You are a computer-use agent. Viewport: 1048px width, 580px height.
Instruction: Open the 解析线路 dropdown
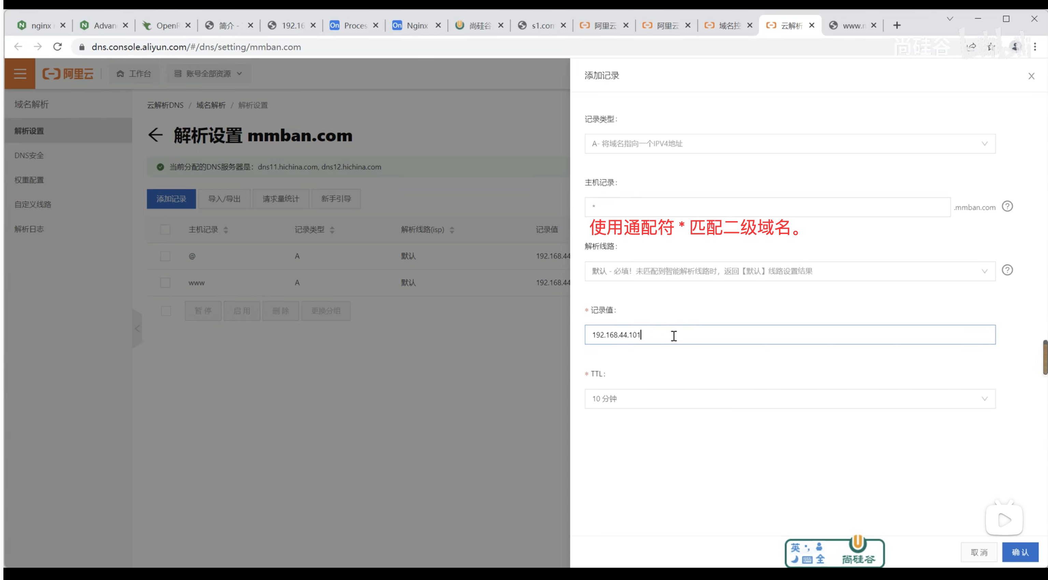click(790, 271)
